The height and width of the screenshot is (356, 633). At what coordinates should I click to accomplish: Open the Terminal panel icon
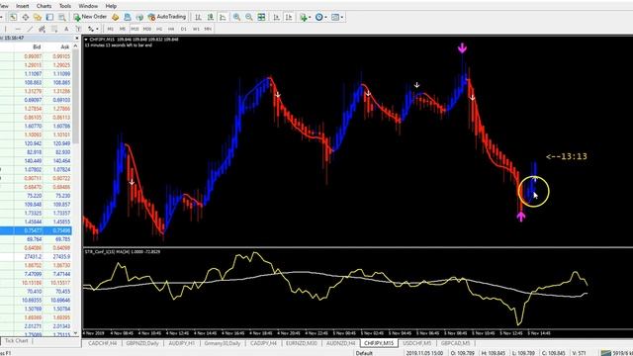[49, 17]
